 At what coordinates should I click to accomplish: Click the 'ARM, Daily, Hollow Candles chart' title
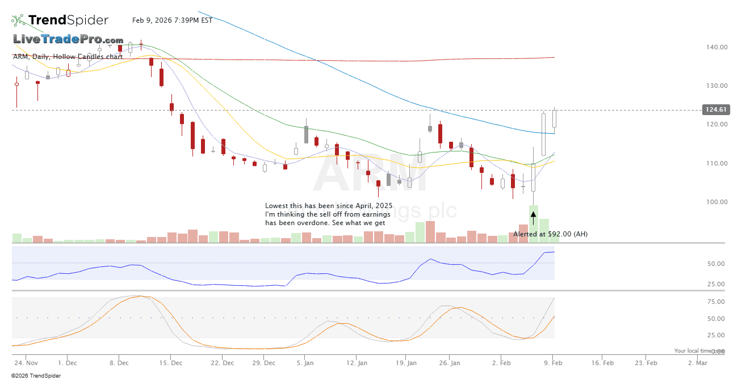[x=68, y=57]
